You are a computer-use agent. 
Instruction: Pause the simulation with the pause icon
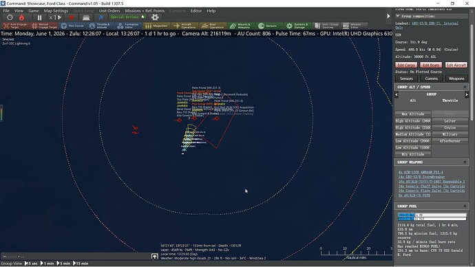[x=39, y=18]
